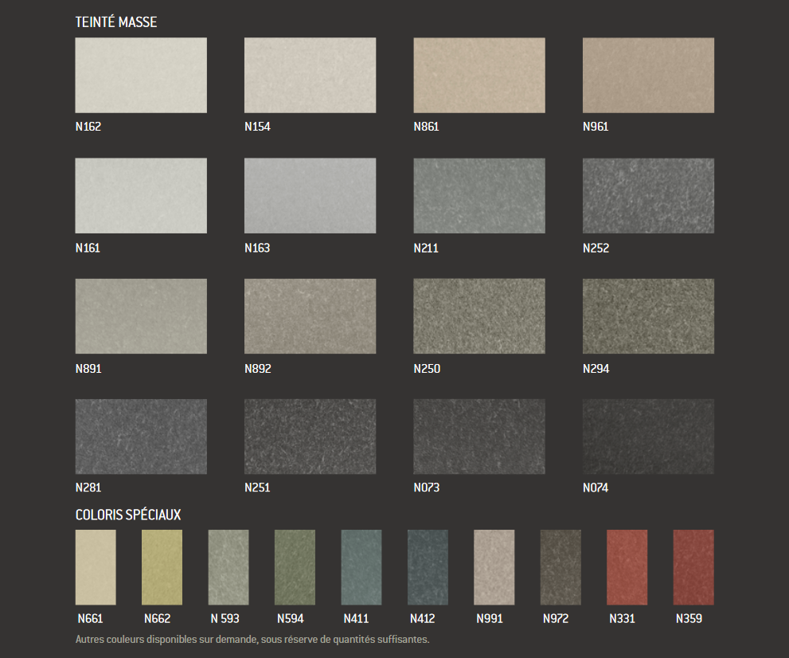Select the N891 greige swatch
The height and width of the screenshot is (658, 789).
point(141,315)
